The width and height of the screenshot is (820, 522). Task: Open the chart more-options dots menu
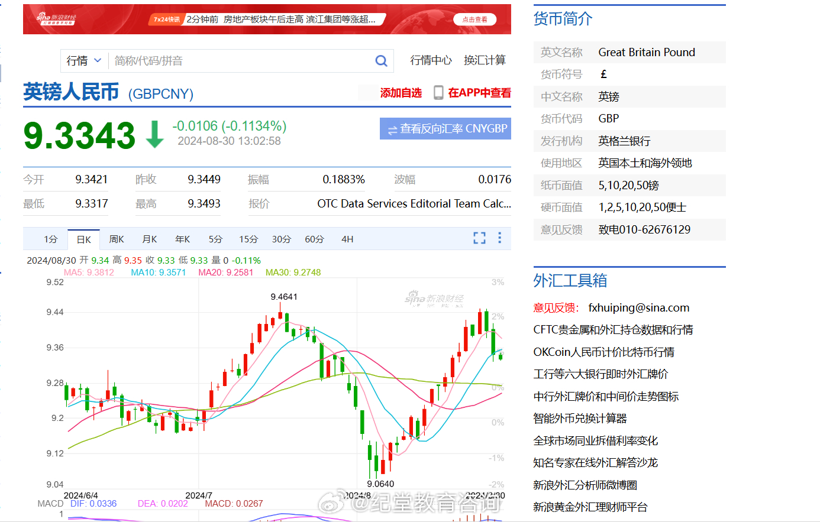coord(500,238)
